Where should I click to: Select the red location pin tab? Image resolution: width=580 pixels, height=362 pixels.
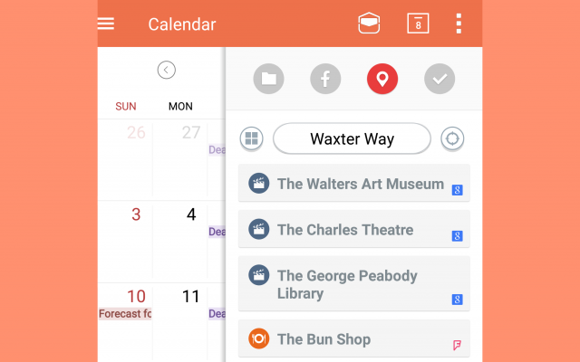point(382,79)
